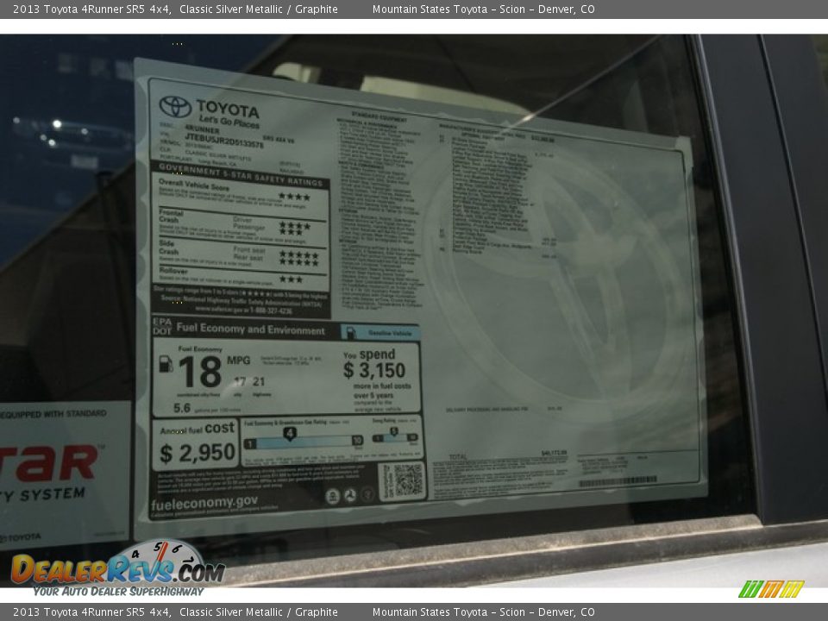
Task: Click the red 'STAR' safety system logo
Action: tap(48, 464)
